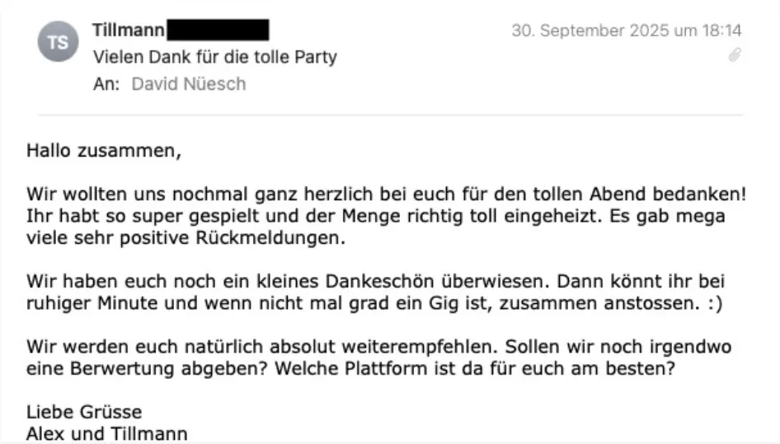780x444 pixels.
Task: Click the sender name Tillmann
Action: pyautogui.click(x=129, y=31)
